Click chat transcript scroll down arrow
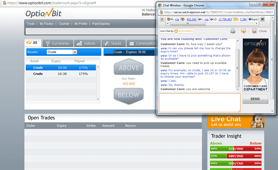This screenshot has width=278, height=170. pyautogui.click(x=238, y=89)
